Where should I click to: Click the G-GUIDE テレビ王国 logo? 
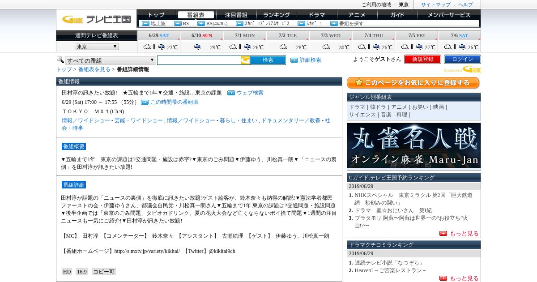96,19
